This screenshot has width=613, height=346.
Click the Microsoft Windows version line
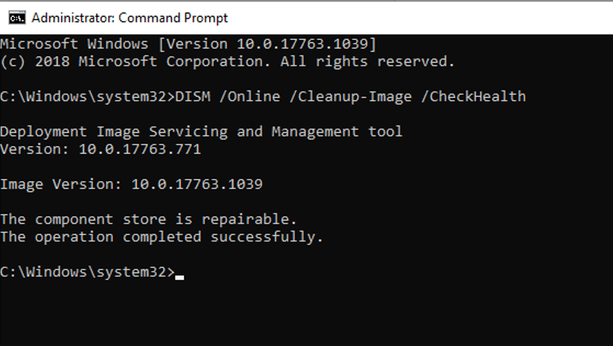click(x=188, y=44)
